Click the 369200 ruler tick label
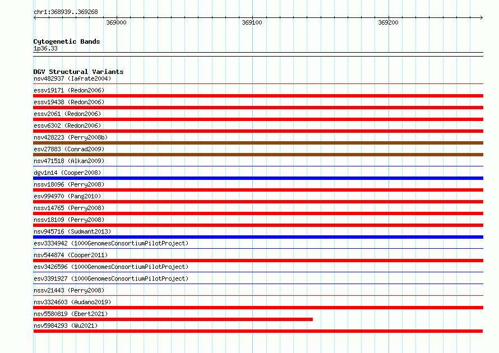This screenshot has width=499, height=353. click(388, 22)
